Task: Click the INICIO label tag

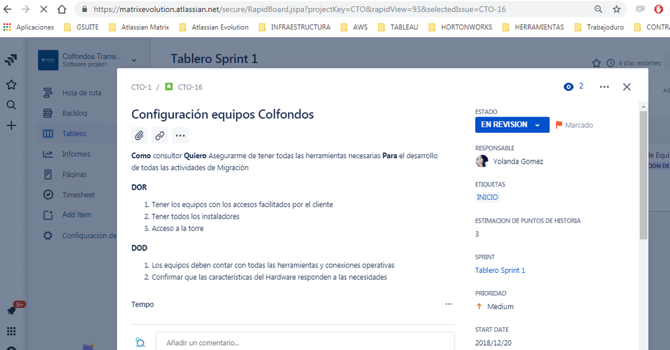Action: point(487,197)
